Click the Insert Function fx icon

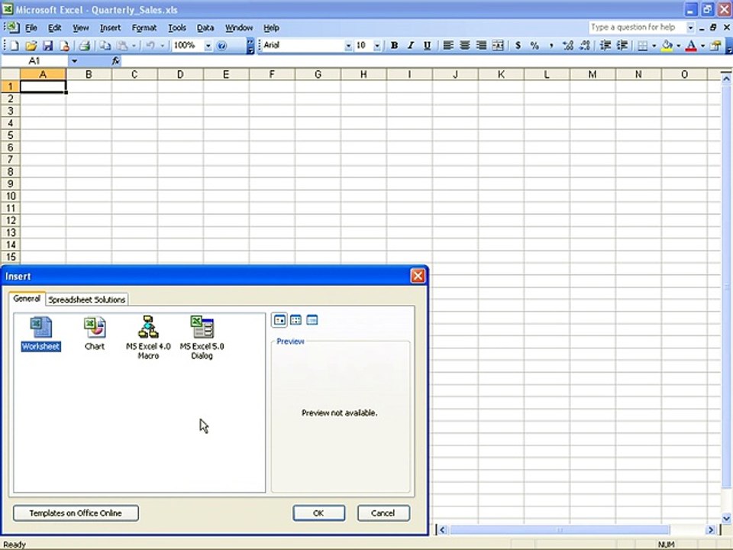pos(115,61)
